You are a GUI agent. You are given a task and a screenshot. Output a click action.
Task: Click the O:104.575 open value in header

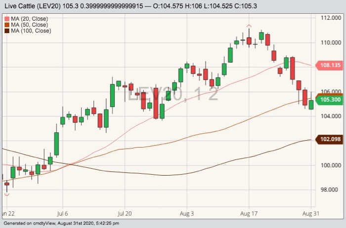click(168, 6)
